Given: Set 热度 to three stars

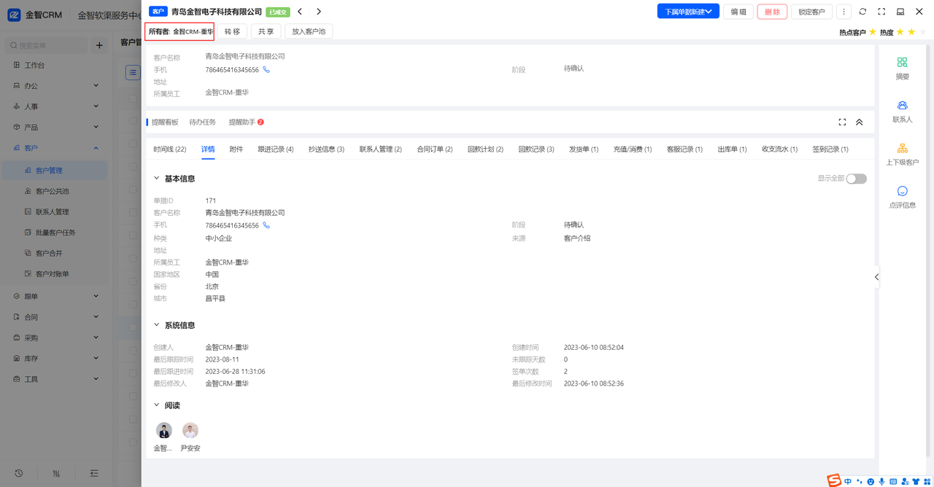Looking at the screenshot, I should point(922,32).
